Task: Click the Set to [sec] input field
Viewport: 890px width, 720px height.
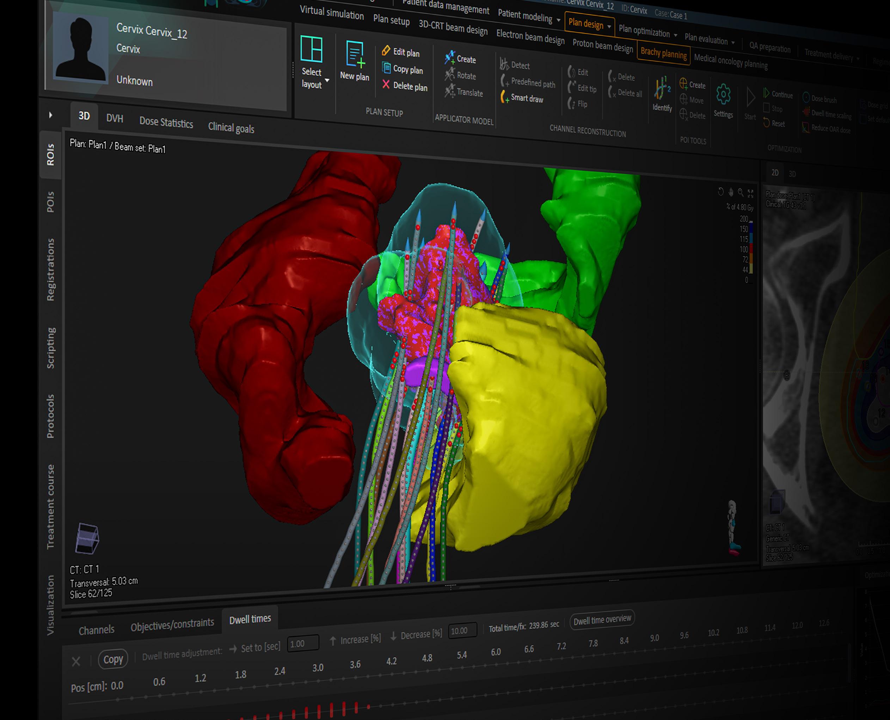Action: tap(303, 643)
